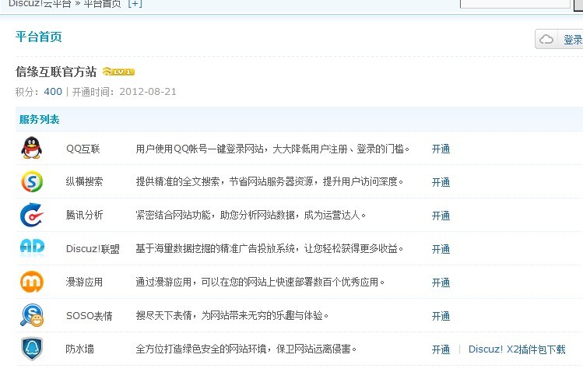
Task: Click the 纵横搜索 S logo icon
Action: point(32,181)
